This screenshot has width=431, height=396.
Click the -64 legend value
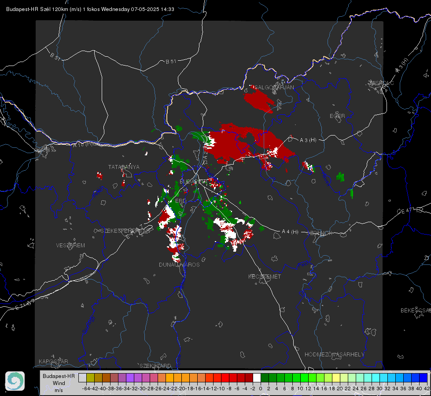coord(86,389)
